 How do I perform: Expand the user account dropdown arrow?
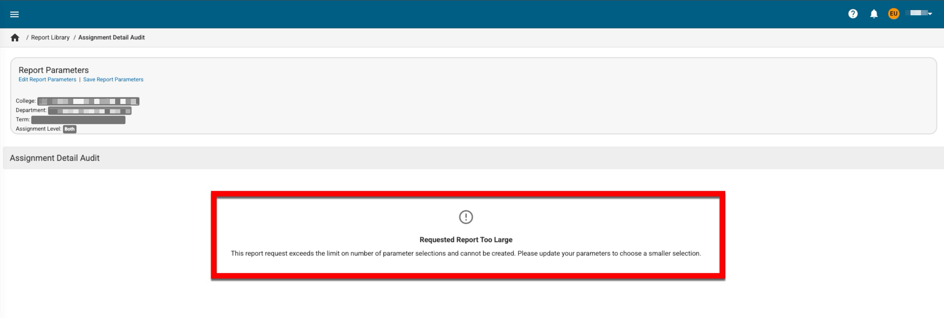[930, 14]
